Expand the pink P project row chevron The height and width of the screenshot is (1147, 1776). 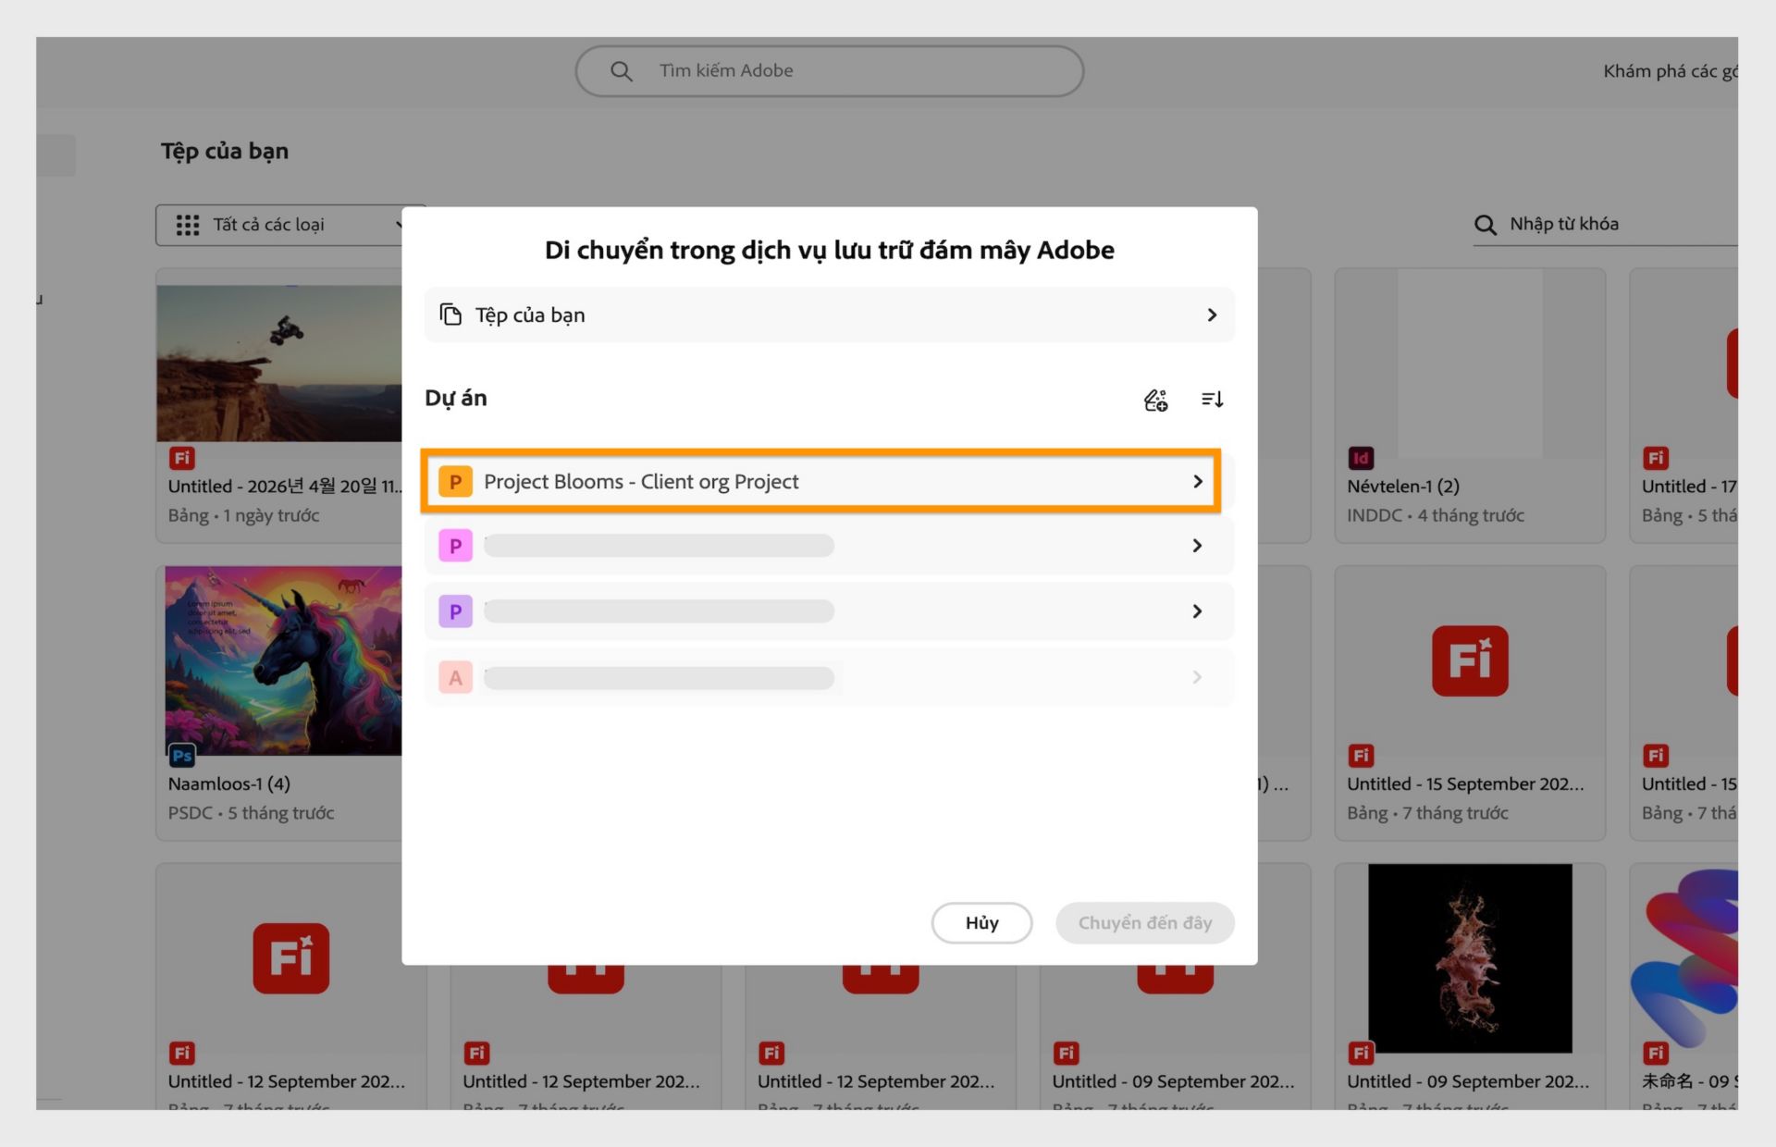point(1197,546)
